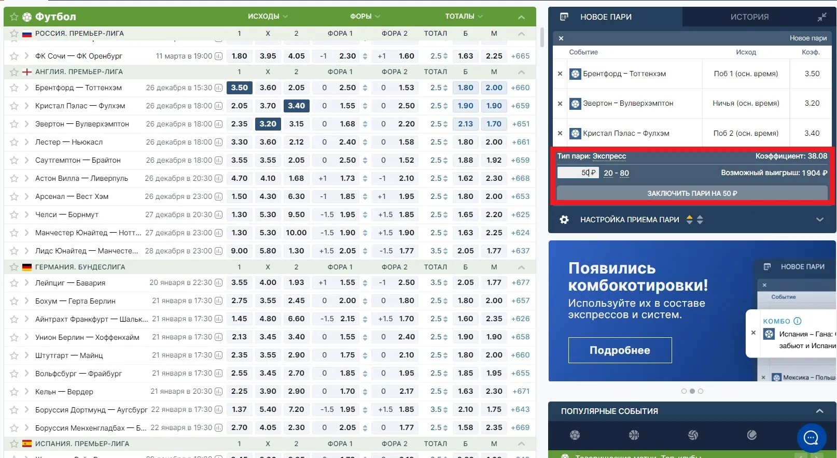Open statistics icon for ФК Сочи — ФК Оренбург
This screenshot has height=458, width=837.
(218, 56)
